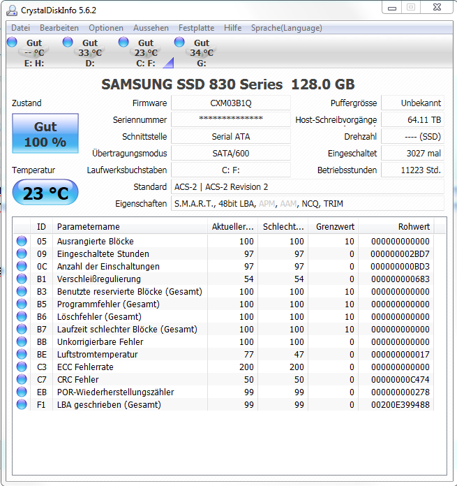Click the masked Seriennummer field
This screenshot has width=457, height=486.
click(x=231, y=119)
